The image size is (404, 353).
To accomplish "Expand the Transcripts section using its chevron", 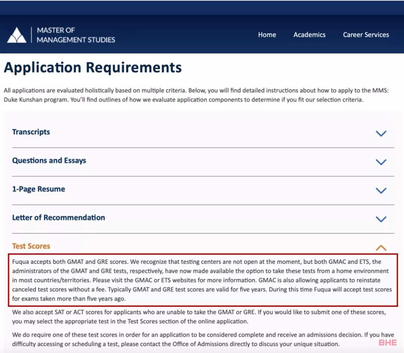I will [381, 133].
